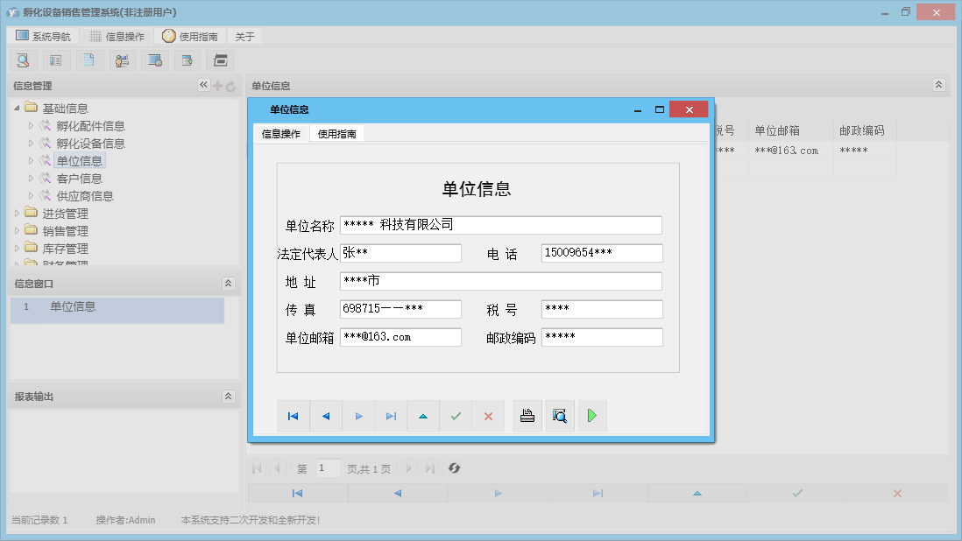Open print preview in the dialog
The image size is (962, 541).
[559, 416]
